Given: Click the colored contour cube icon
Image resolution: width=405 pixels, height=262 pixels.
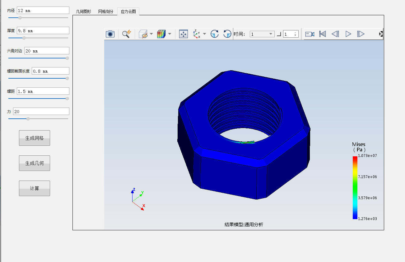Looking at the screenshot, I should tap(161, 34).
